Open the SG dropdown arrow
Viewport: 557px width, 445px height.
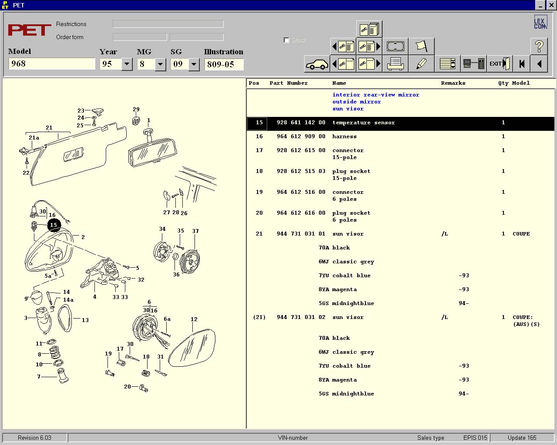[194, 64]
